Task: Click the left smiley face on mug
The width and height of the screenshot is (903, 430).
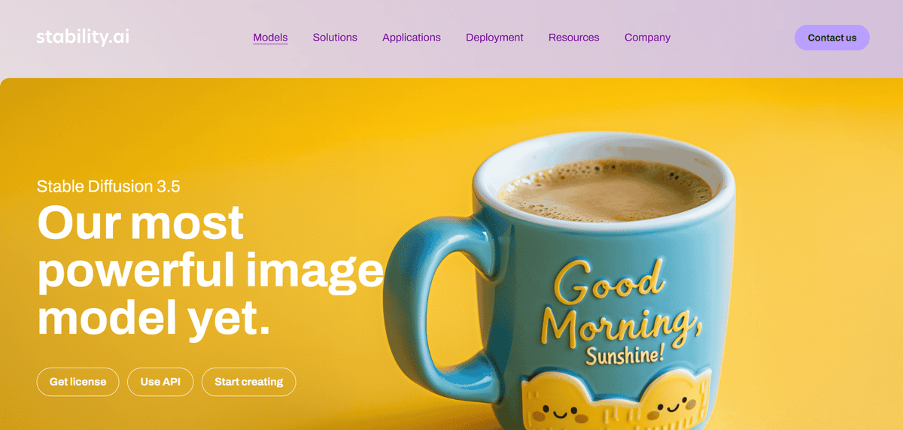Action: pos(557,412)
